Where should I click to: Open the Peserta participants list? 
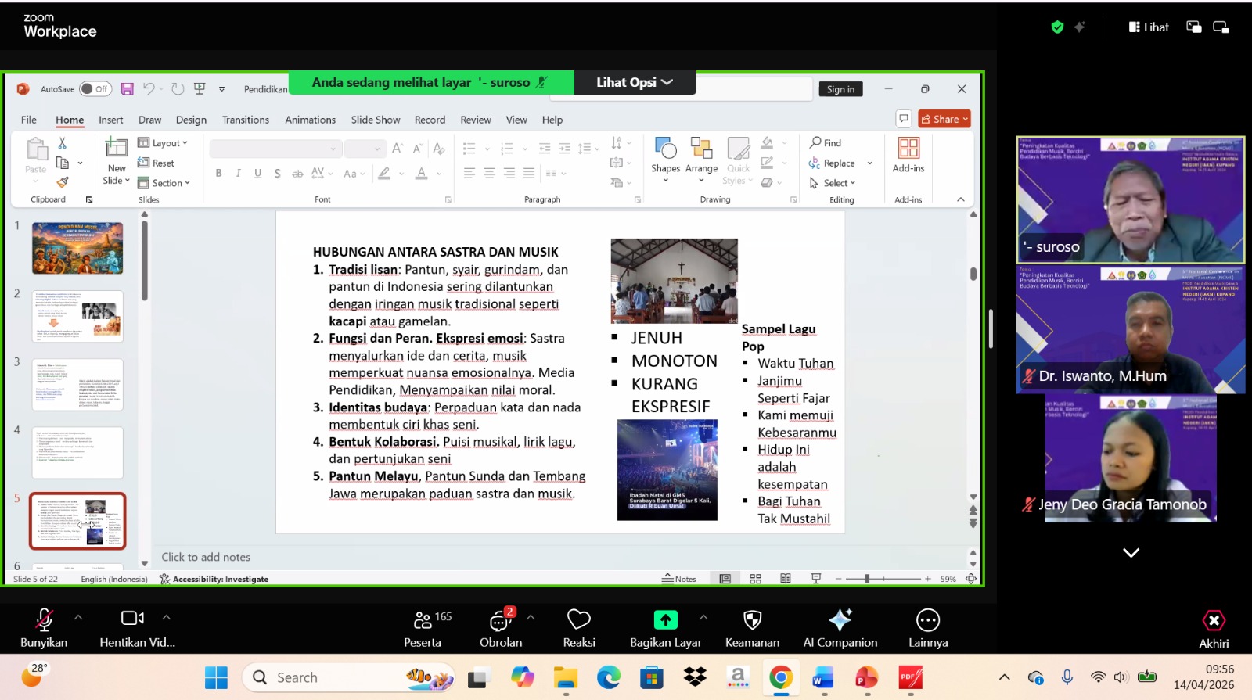[x=423, y=620]
